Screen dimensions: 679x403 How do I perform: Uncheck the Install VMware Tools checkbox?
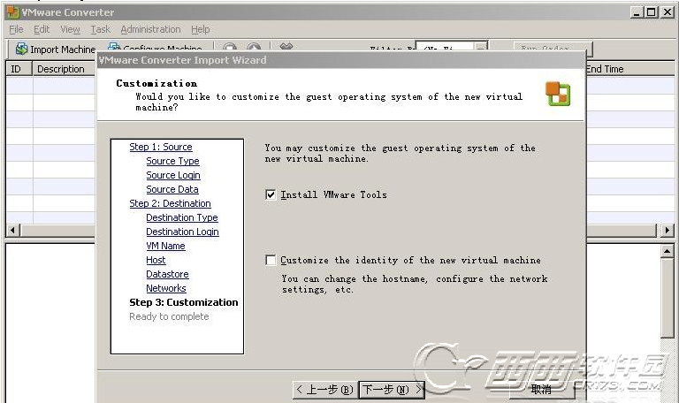271,194
